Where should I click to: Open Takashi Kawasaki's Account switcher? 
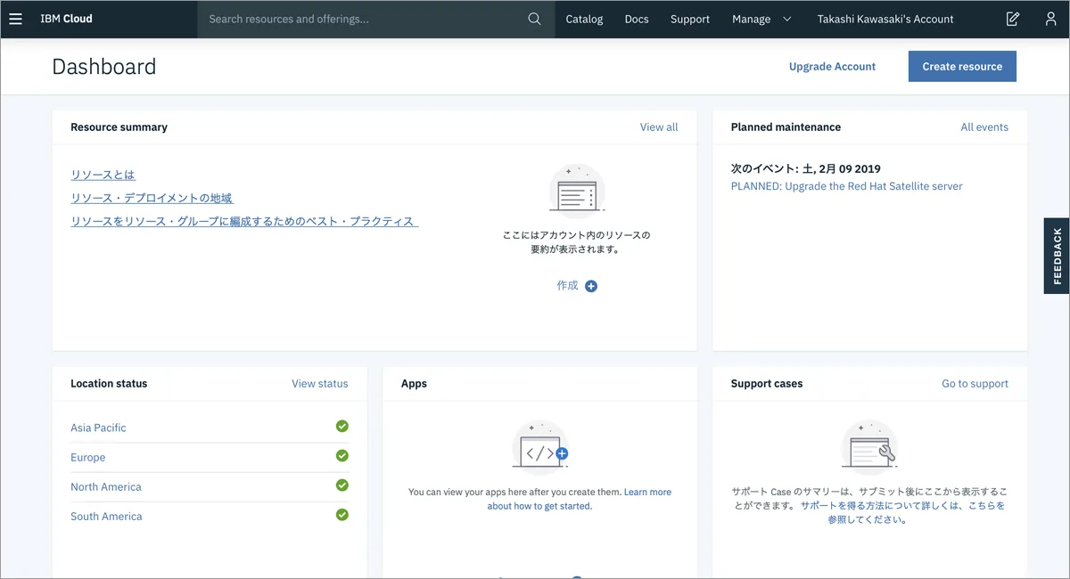pyautogui.click(x=885, y=19)
